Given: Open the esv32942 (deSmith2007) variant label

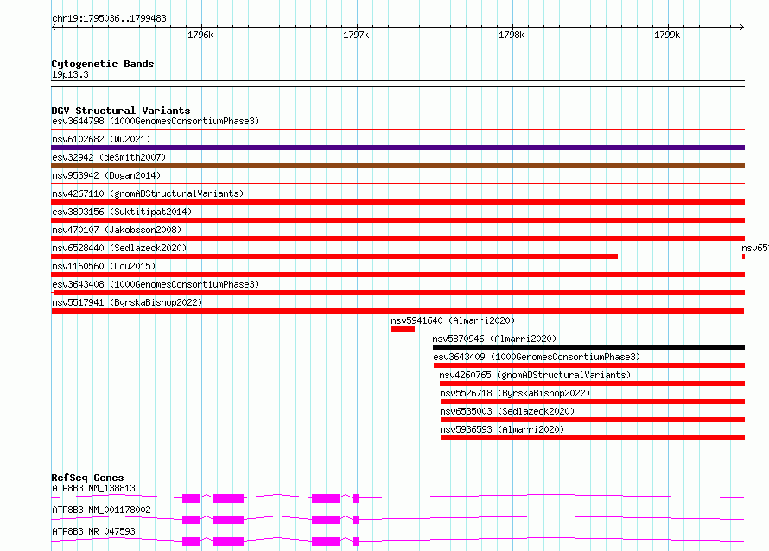Looking at the screenshot, I should click(109, 157).
